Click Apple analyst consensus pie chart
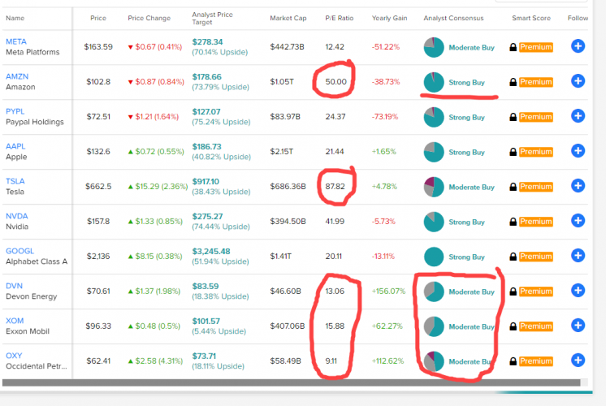Viewport: 606px width, 406px height. coord(434,152)
